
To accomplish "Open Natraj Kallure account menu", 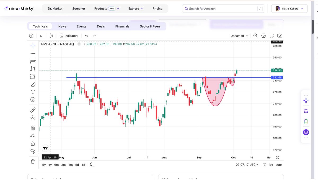I will tap(289, 8).
